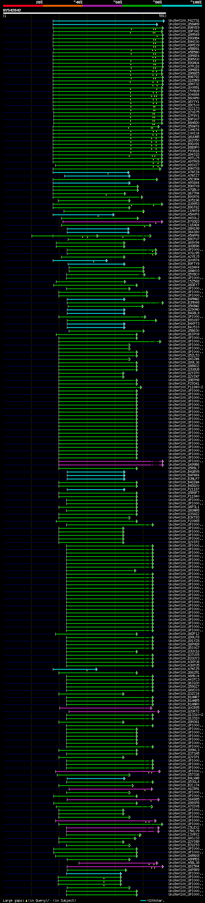Select the UniRef100_P11940 label

(x=184, y=497)
